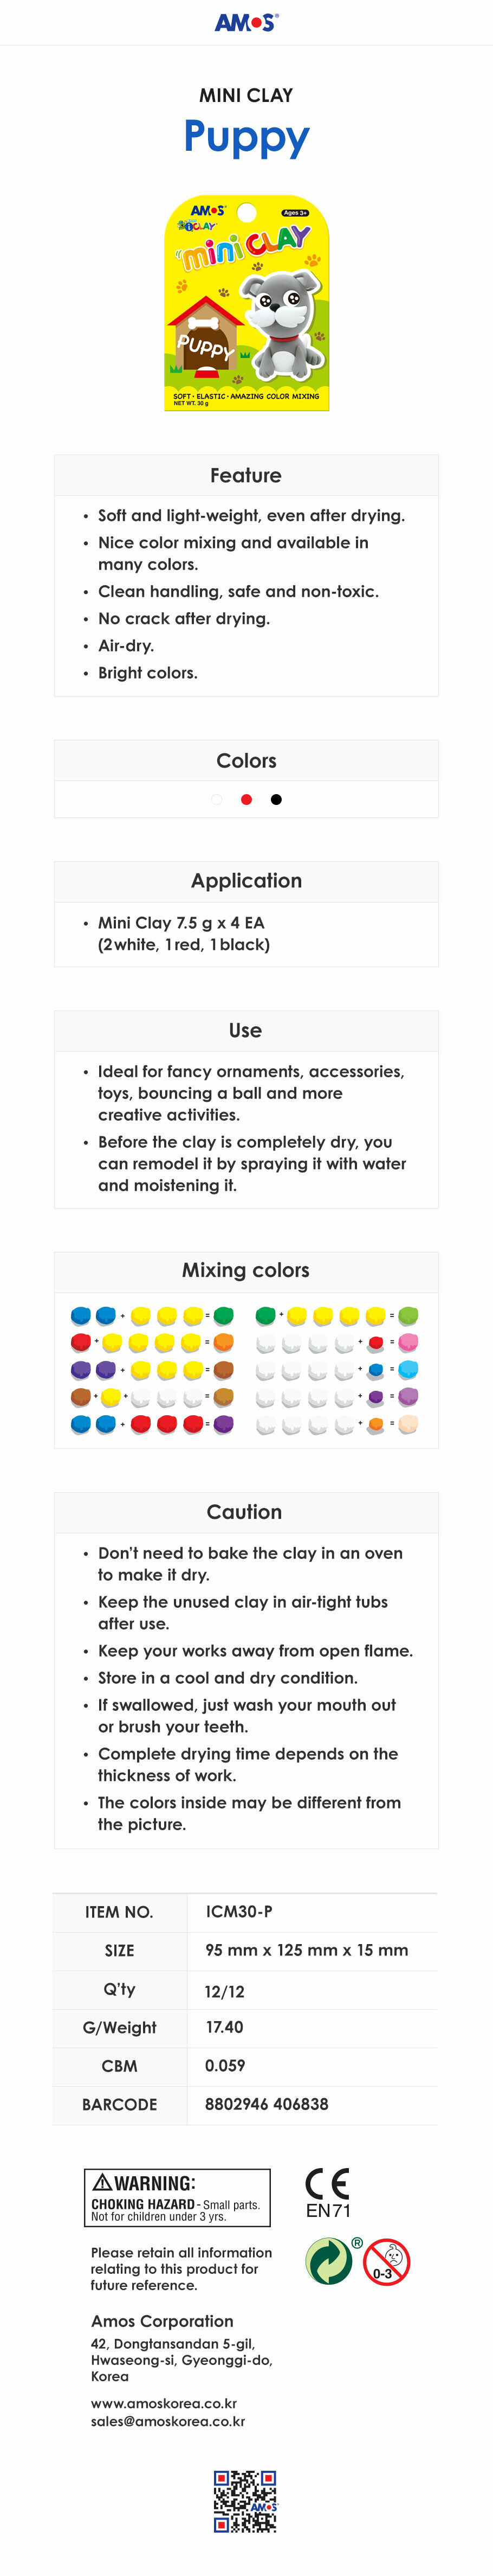
Task: Click the CE EN71 certification mark
Action: 327,2192
